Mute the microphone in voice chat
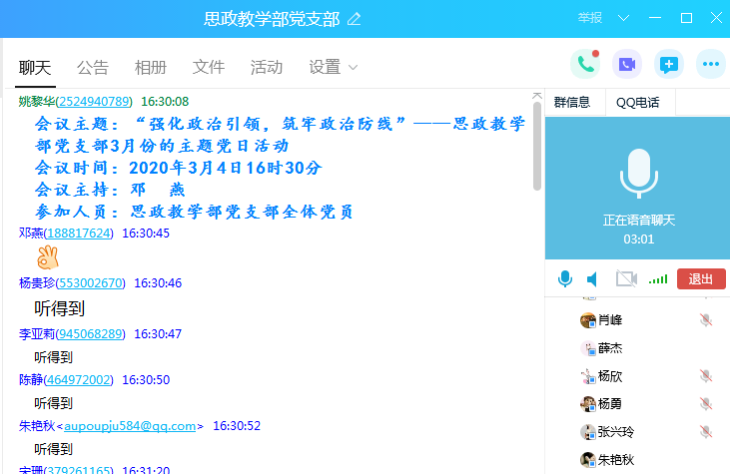 click(x=565, y=279)
